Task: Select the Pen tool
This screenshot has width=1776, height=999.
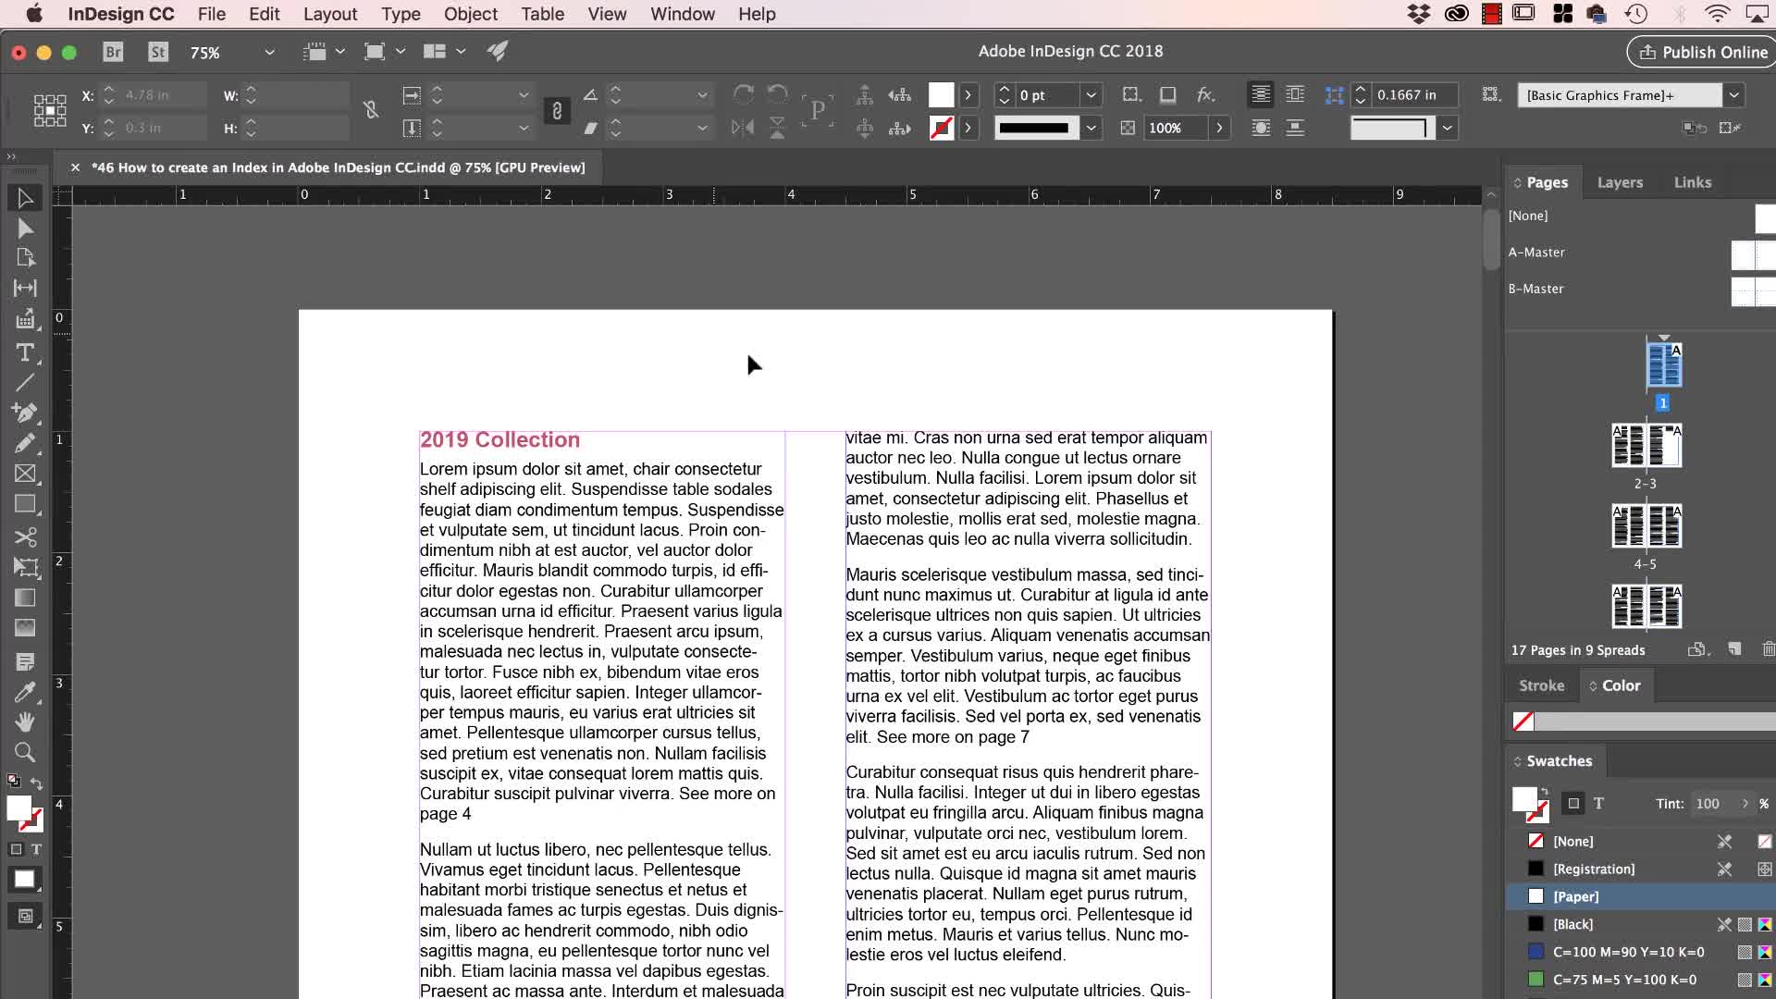Action: (25, 413)
